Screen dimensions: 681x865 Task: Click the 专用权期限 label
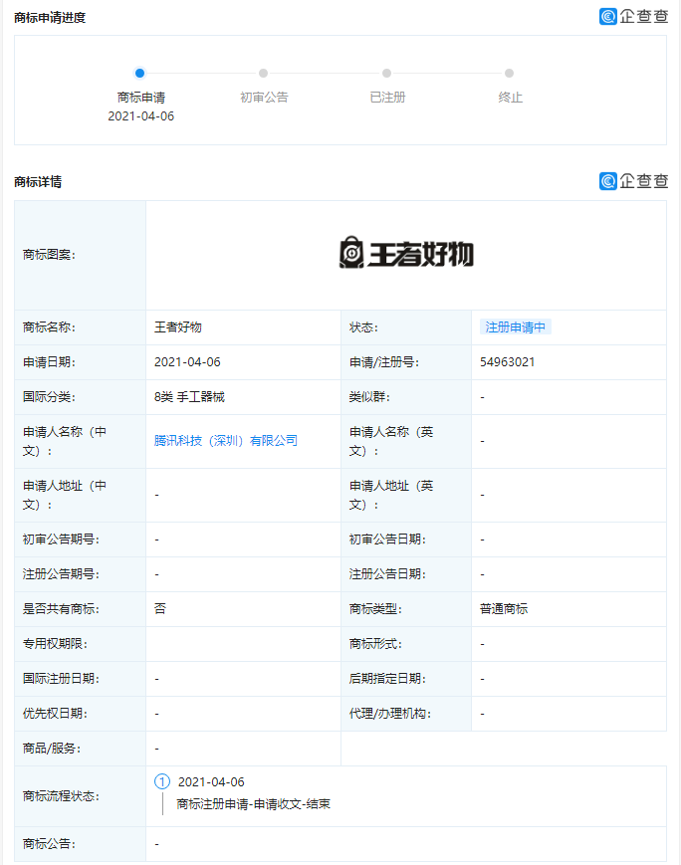[x=55, y=644]
